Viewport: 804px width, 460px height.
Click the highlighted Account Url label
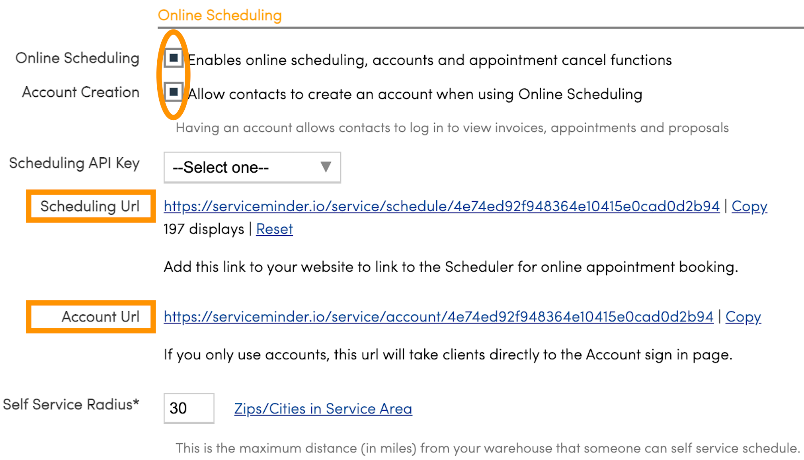click(x=100, y=317)
